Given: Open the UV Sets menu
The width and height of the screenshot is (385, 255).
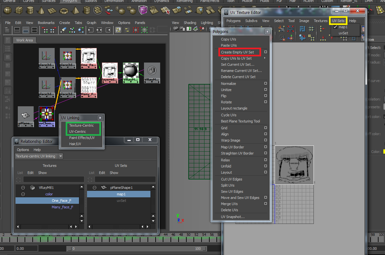Looking at the screenshot, I should 338,21.
